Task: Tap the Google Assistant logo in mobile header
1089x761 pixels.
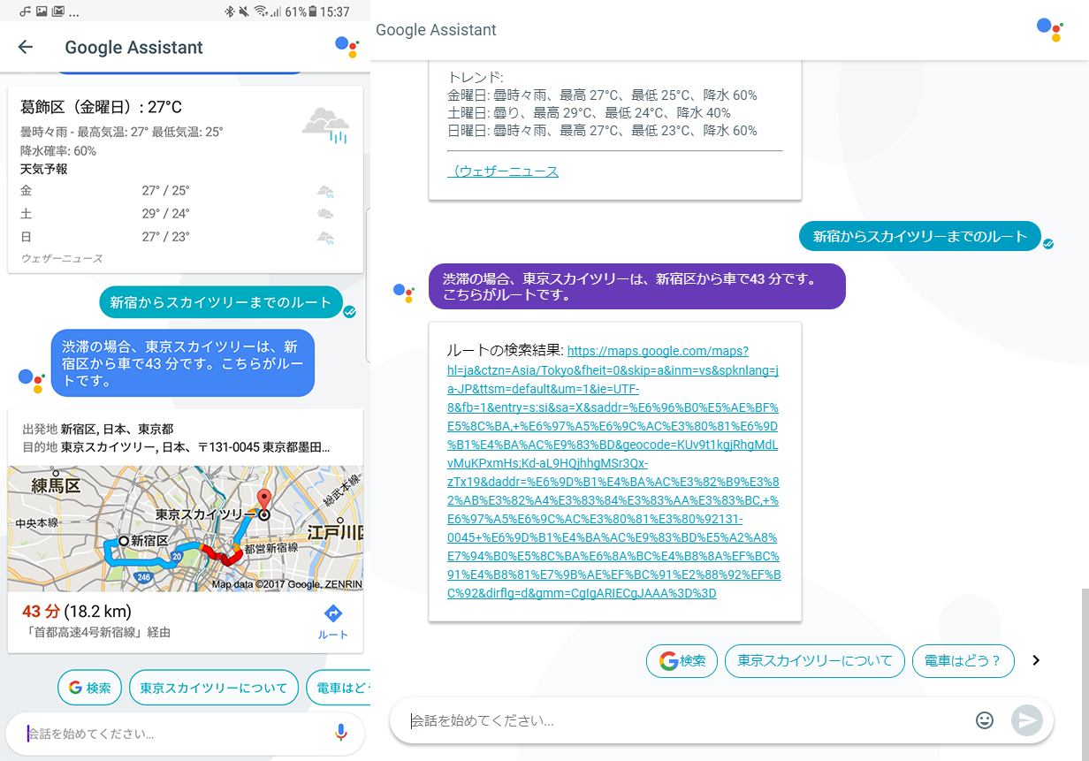Action: pyautogui.click(x=346, y=47)
